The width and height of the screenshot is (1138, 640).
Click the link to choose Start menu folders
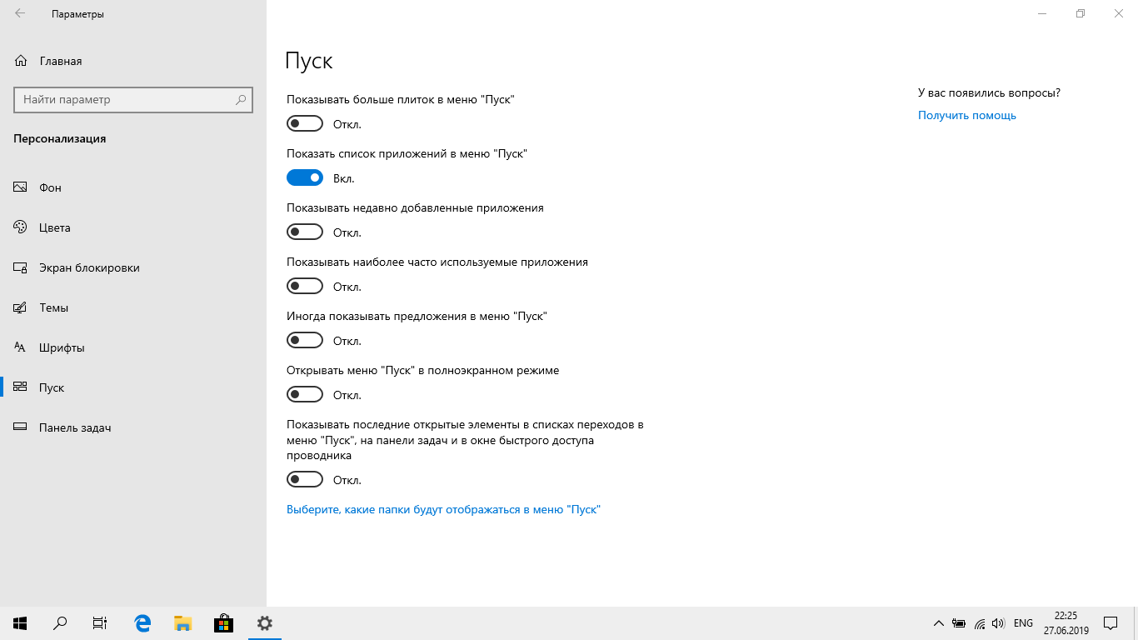click(443, 509)
